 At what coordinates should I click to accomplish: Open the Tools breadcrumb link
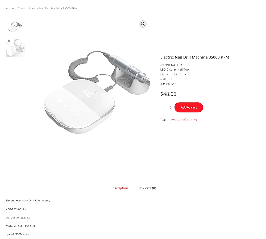(21, 8)
